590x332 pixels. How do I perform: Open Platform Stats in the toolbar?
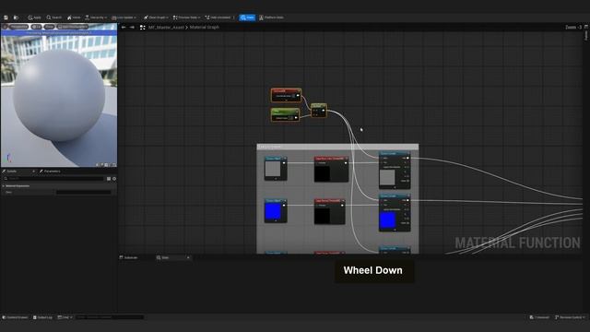271,18
